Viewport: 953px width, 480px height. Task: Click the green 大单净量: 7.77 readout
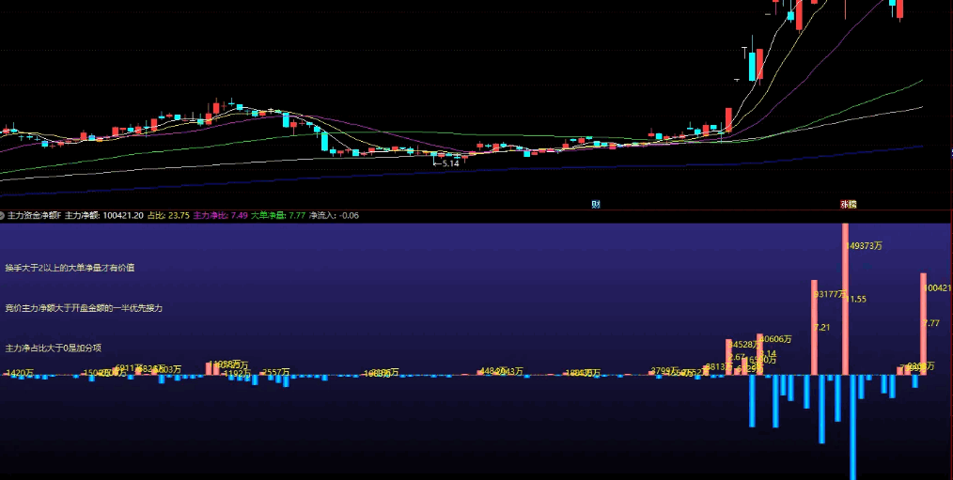pos(278,216)
